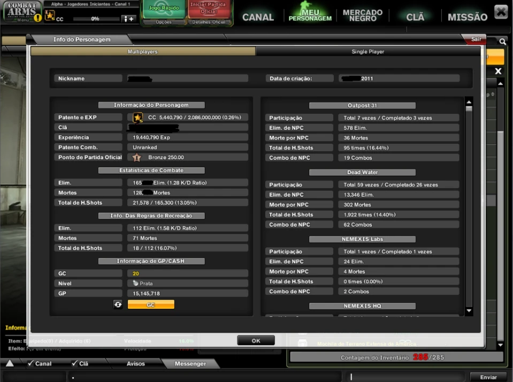Image resolution: width=513 pixels, height=382 pixels.
Task: Click the yellow alert badge on logo
Action: [x=37, y=18]
